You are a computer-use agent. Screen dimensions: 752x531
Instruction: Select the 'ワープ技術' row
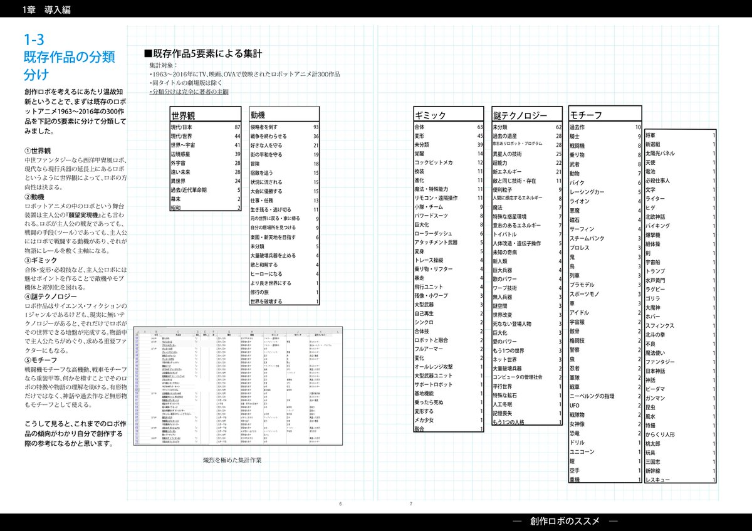tap(527, 288)
